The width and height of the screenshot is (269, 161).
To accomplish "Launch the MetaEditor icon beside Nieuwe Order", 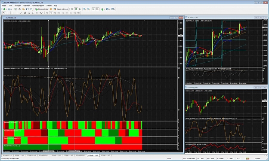I will 51,9.
